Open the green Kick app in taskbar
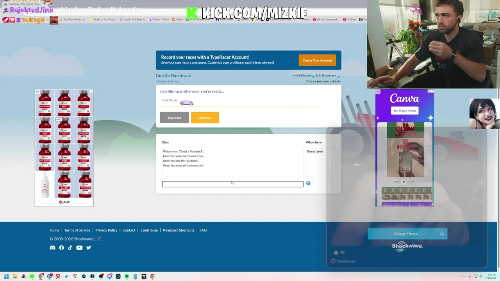Image resolution: width=500 pixels, height=281 pixels. [x=32, y=276]
